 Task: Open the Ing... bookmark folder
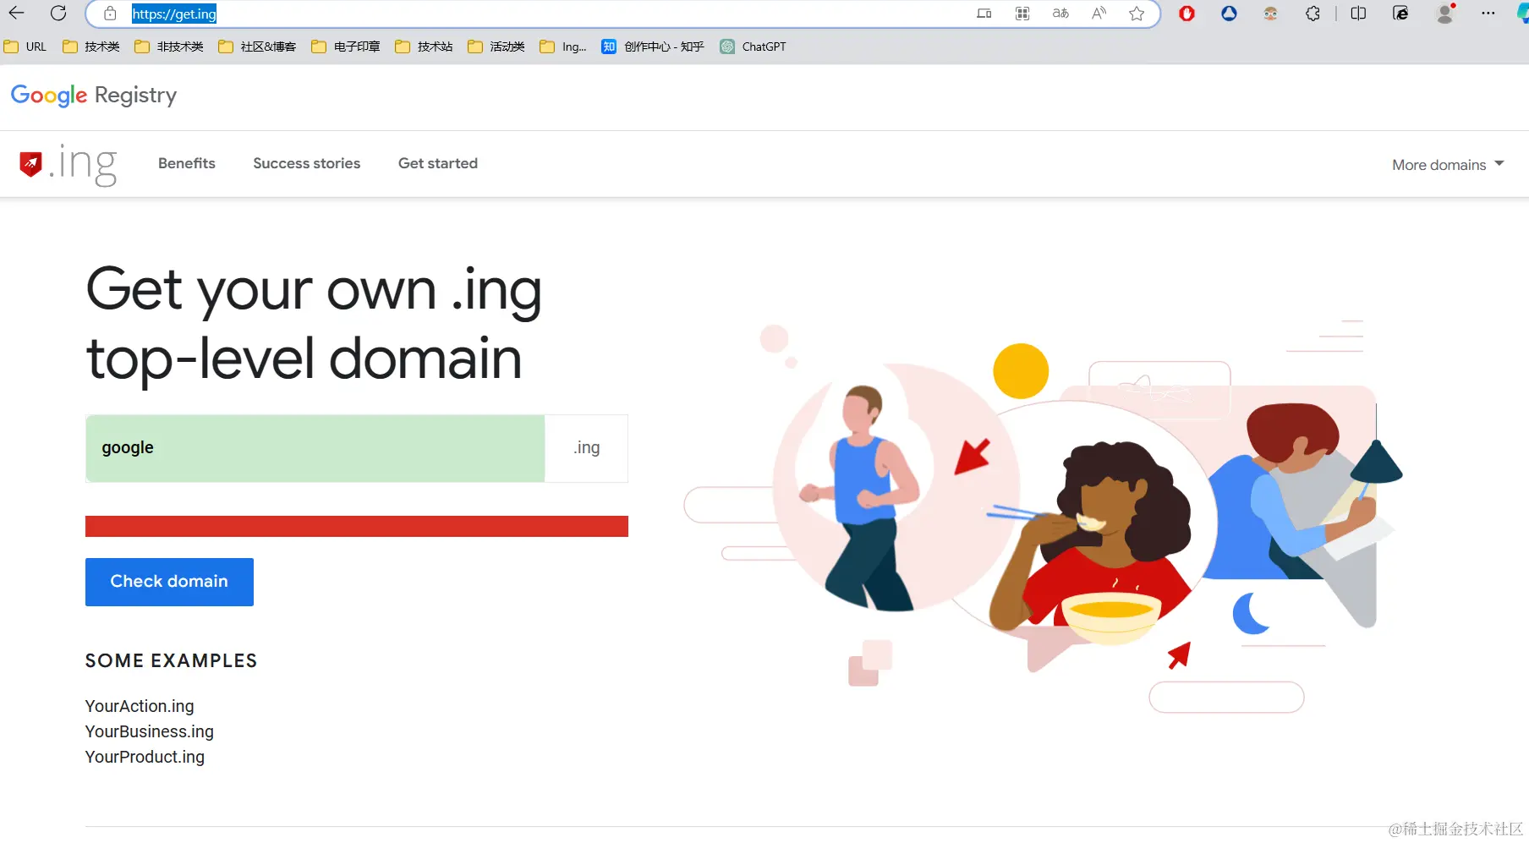tap(563, 47)
